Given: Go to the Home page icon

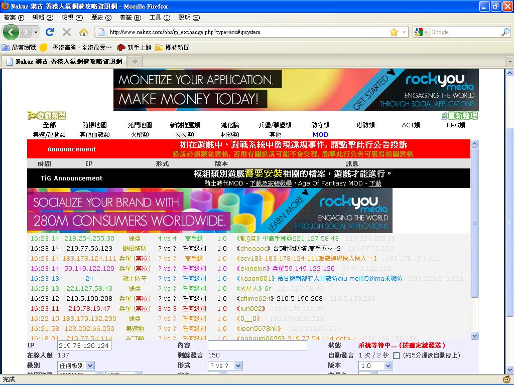Looking at the screenshot, I should (84, 32).
